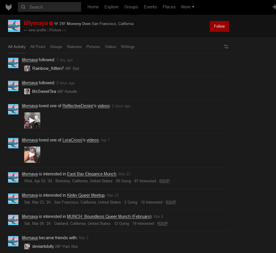Viewport: 276px width, 253px height.
Task: Click the lillymaya profile name heading
Action: click(36, 23)
